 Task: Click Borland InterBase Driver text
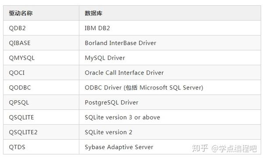coord(121,43)
